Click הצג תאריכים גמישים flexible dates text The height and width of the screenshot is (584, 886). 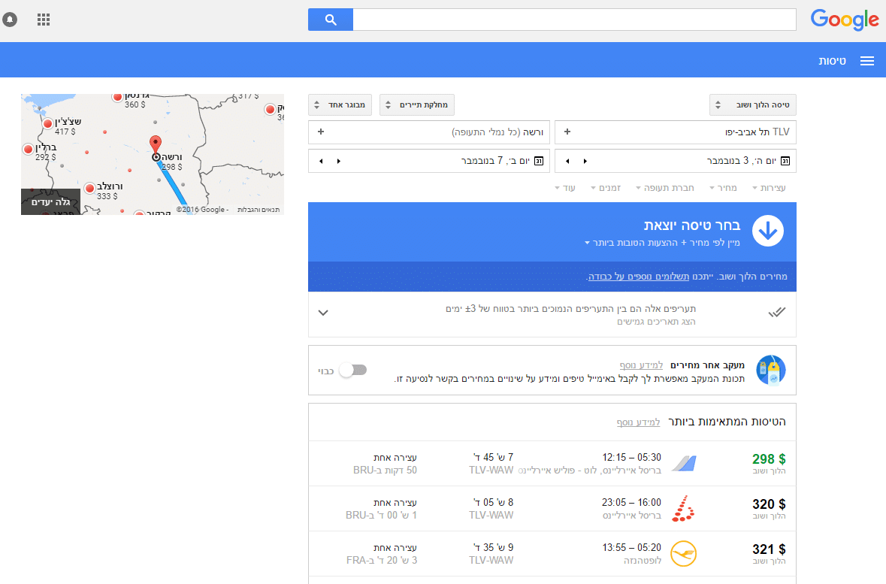coord(656,322)
